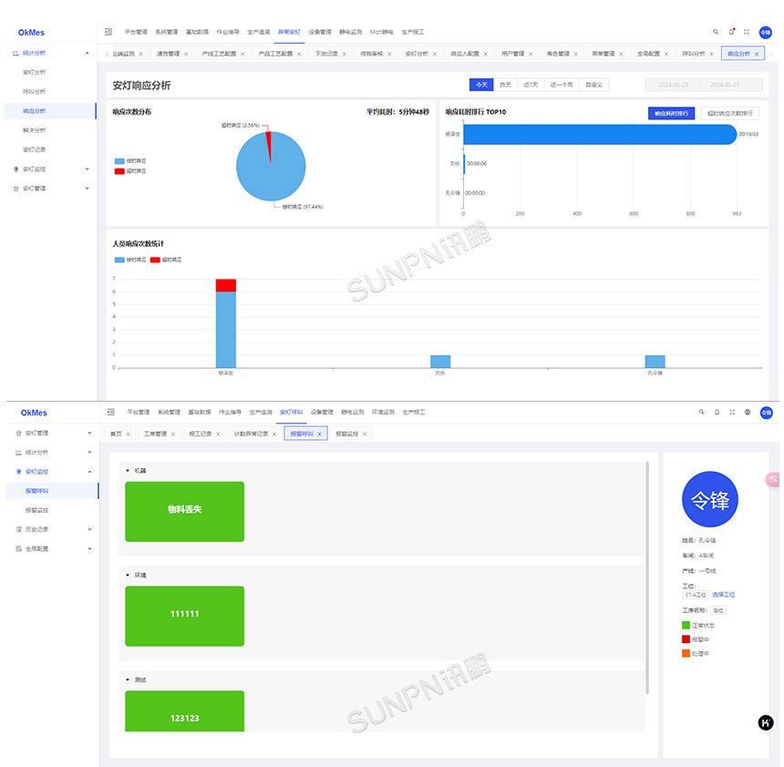Click the search icon in top header
This screenshot has height=767, width=784.
(716, 31)
